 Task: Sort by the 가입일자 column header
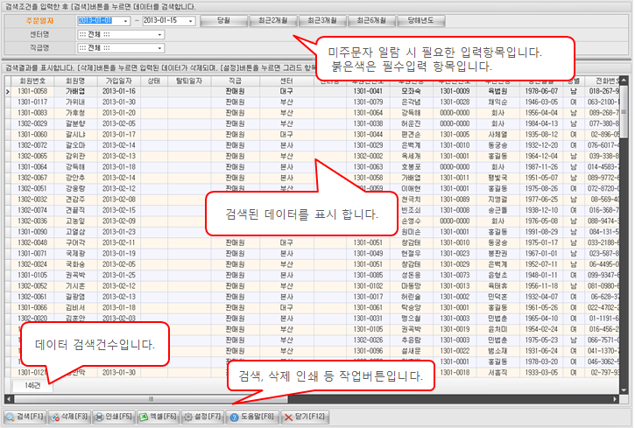tap(119, 81)
